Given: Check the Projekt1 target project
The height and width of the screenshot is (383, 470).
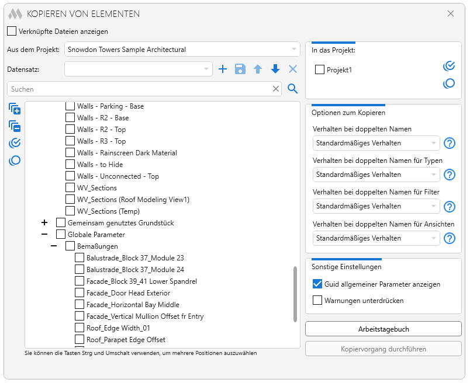Looking at the screenshot, I should point(320,70).
